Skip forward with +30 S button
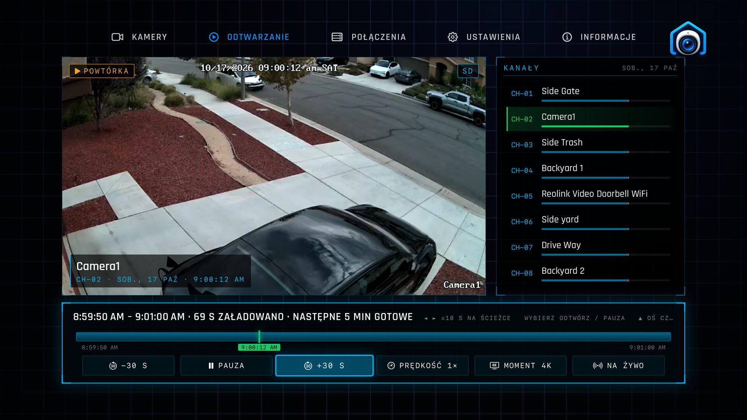This screenshot has height=420, width=747. click(x=324, y=366)
